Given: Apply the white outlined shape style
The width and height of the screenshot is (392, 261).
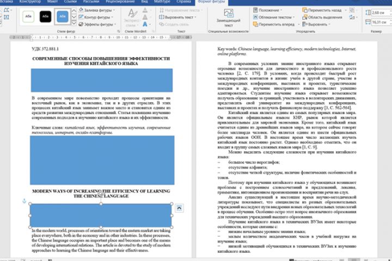Looking at the screenshot, I should tap(28, 16).
